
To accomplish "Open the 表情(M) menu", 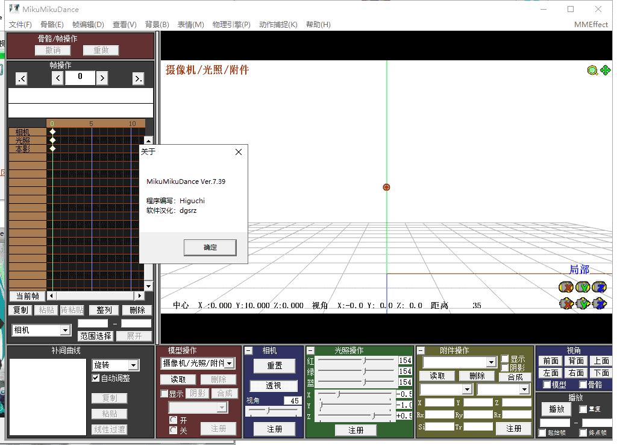I will tap(190, 25).
